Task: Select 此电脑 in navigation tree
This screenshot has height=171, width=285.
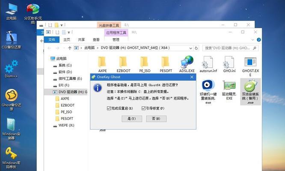Action: (x=59, y=59)
